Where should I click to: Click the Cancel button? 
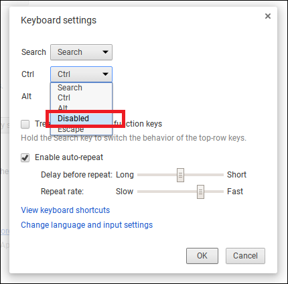tap(245, 256)
